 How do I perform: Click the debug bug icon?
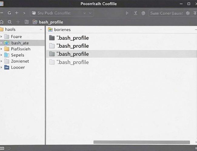coord(143,13)
